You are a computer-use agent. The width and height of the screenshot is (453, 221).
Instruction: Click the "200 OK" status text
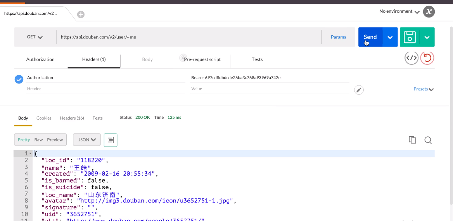coord(143,117)
